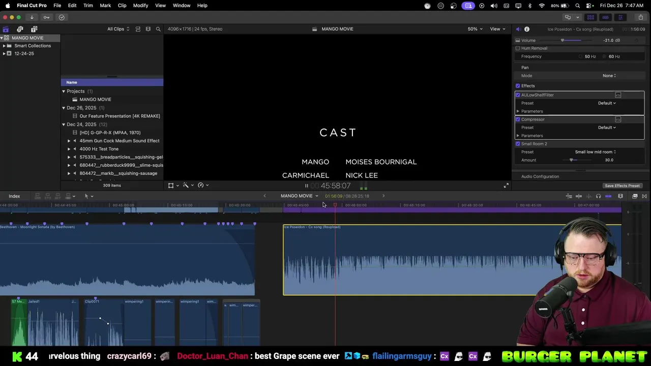Uncheck the Small Room 2 effect
Screen dimensions: 651x366
518,144
